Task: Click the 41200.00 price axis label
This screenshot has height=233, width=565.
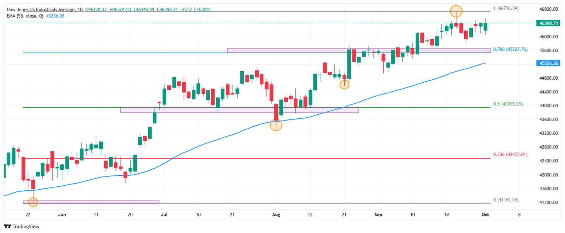Action: tap(549, 202)
